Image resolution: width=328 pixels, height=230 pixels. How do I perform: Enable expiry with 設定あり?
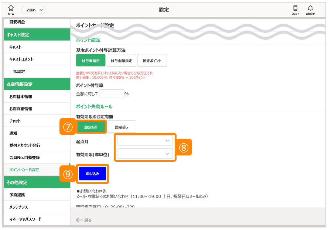[x=91, y=127]
